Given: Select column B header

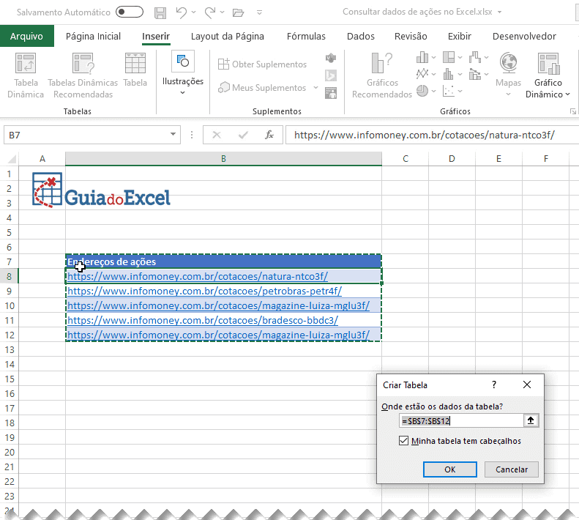Looking at the screenshot, I should pos(223,159).
